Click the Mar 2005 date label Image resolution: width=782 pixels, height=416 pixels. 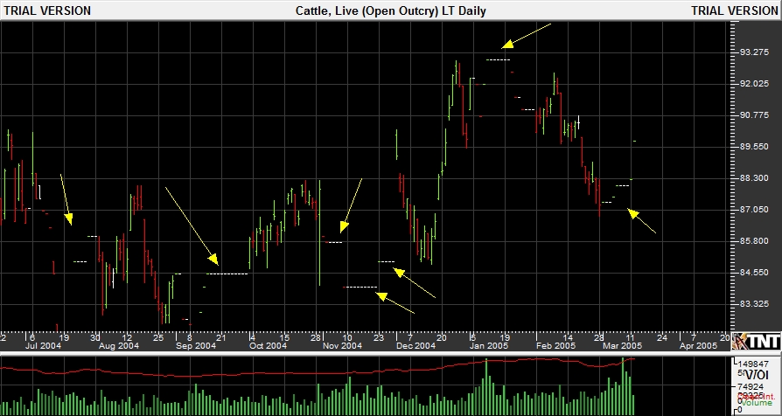[x=623, y=346]
